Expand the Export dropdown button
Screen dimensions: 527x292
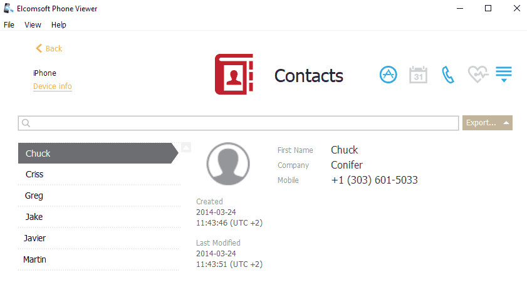pyautogui.click(x=488, y=123)
